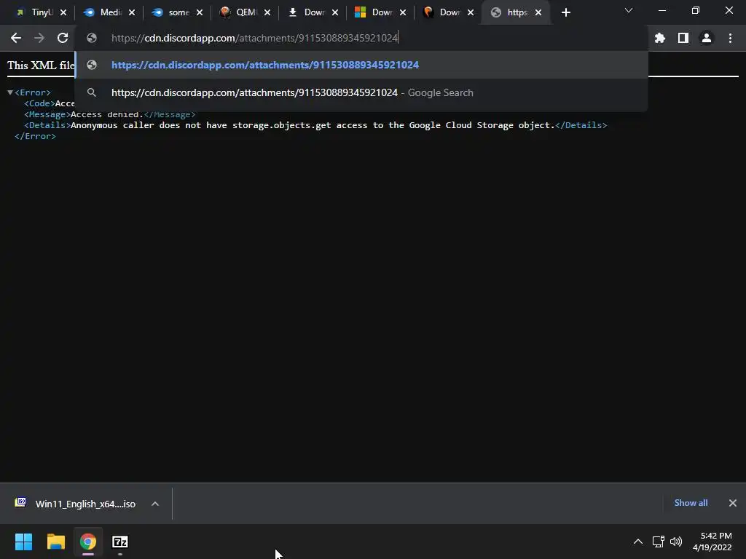Close the active https tab

pyautogui.click(x=538, y=13)
